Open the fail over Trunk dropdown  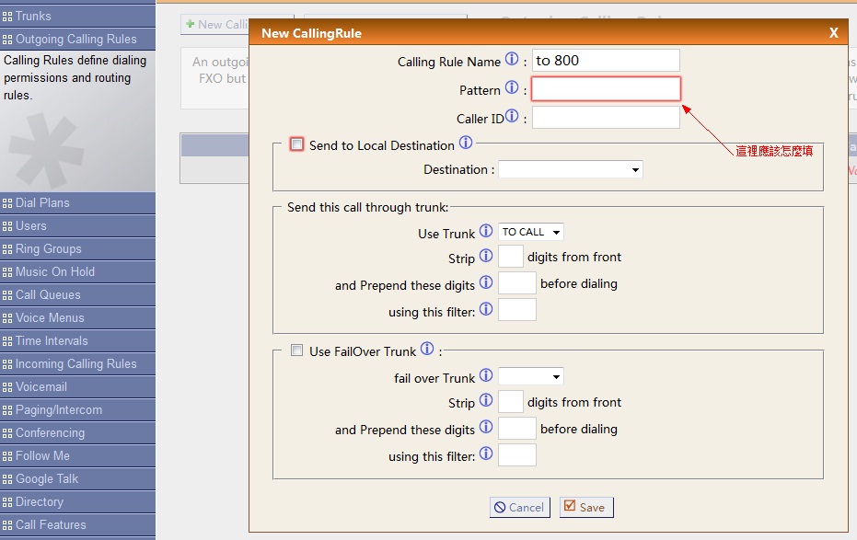tap(531, 376)
